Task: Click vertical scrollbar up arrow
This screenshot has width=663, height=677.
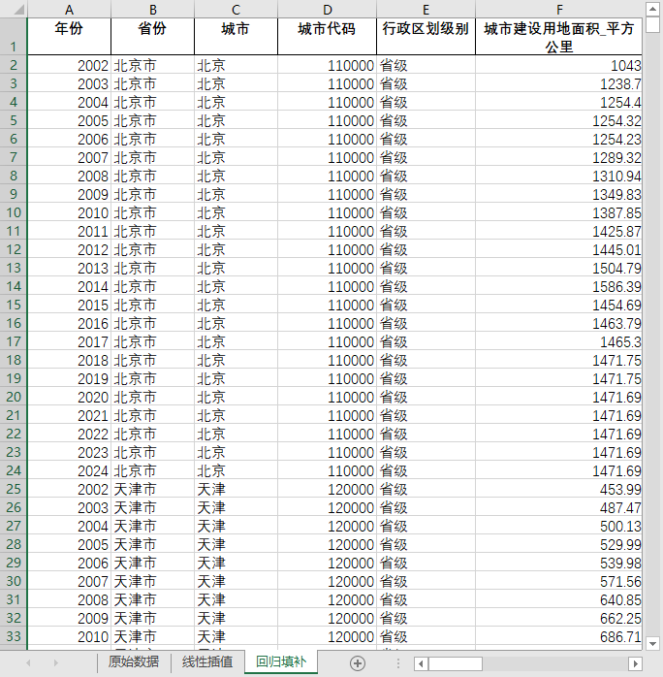Action: click(652, 9)
